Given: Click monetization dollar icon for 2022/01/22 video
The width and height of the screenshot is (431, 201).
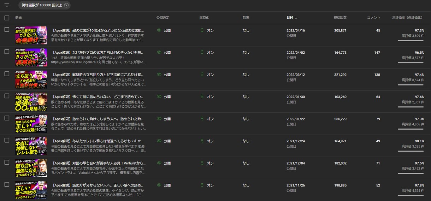Looking at the screenshot, I should click(202, 119).
